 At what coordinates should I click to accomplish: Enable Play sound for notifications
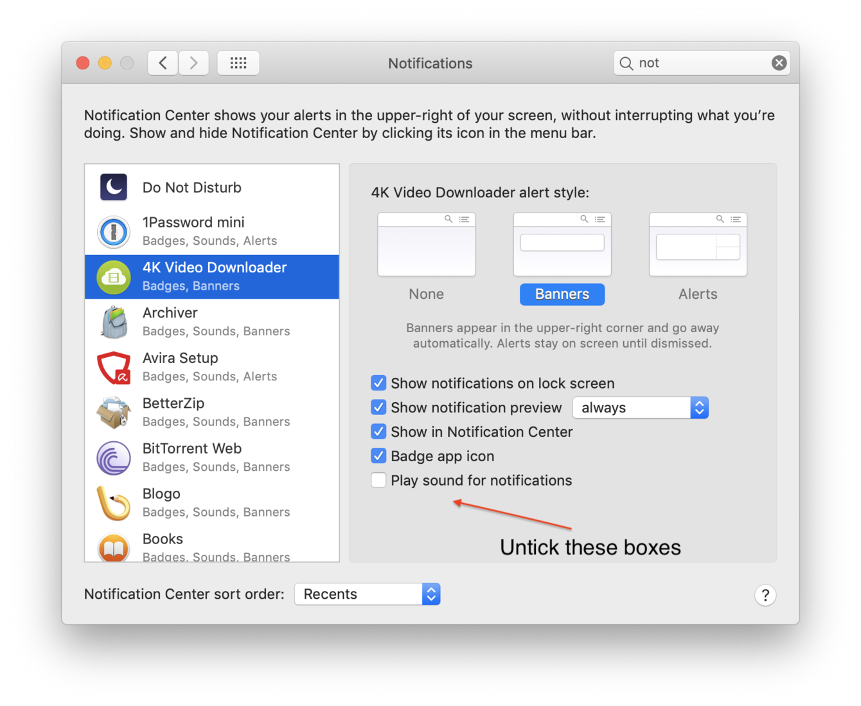click(378, 480)
